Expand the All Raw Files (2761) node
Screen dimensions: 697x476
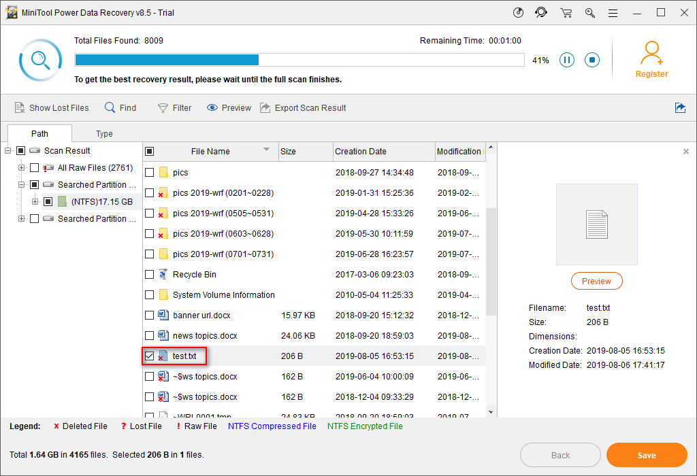[21, 168]
